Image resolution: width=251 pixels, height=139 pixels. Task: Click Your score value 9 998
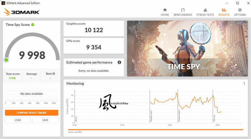pyautogui.click(x=12, y=78)
